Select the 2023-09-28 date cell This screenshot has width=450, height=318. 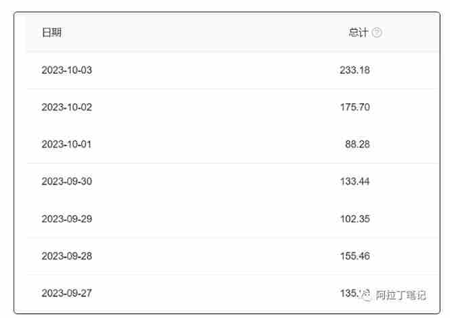coord(67,256)
